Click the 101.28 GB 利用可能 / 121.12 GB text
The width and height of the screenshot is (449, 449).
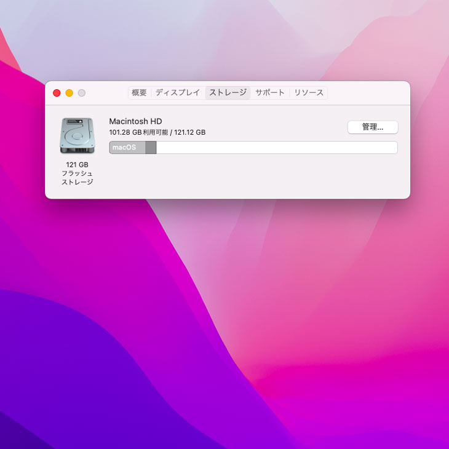click(x=157, y=132)
